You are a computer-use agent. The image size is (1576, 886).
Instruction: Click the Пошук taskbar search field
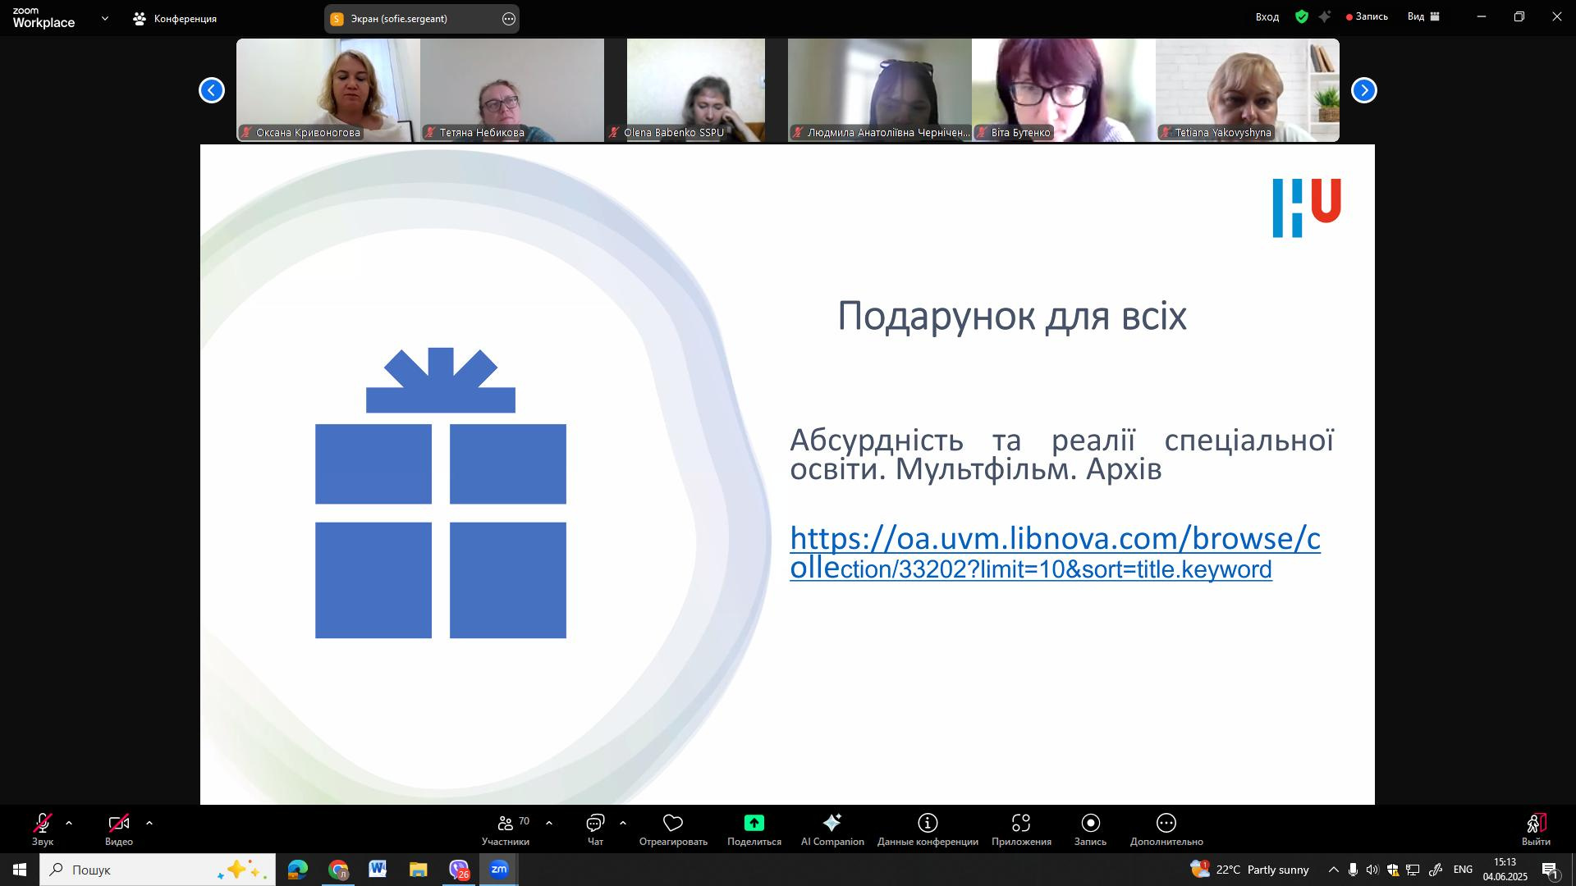click(x=158, y=870)
